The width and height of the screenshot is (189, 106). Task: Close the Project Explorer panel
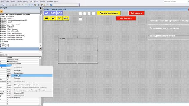coord(40,8)
